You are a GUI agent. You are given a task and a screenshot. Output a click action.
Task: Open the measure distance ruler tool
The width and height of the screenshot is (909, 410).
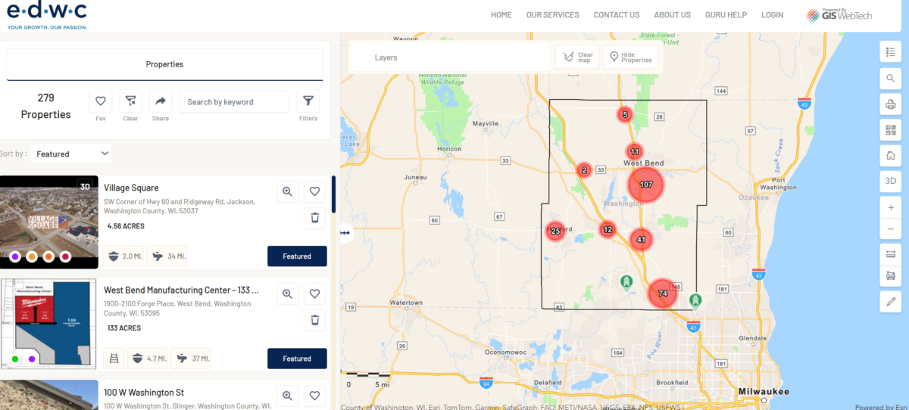click(890, 253)
